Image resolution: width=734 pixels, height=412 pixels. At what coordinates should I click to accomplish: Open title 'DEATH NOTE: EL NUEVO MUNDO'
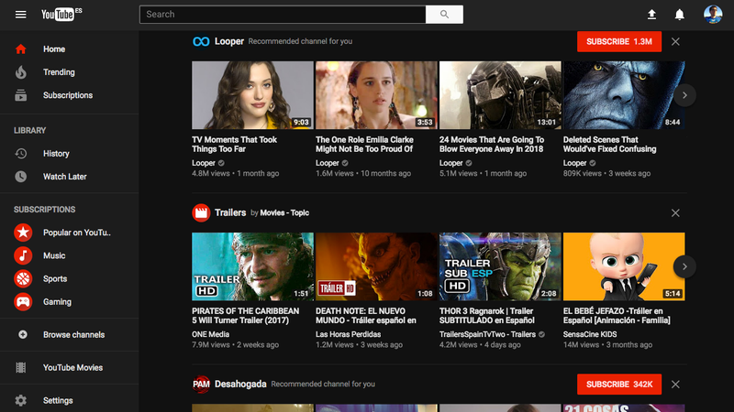365,316
